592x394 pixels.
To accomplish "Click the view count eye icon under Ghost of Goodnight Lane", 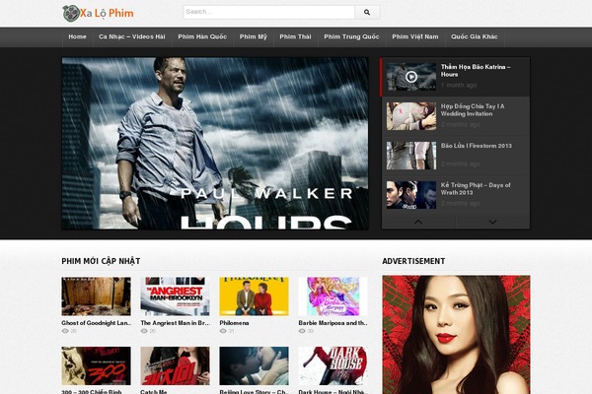I will [x=65, y=331].
